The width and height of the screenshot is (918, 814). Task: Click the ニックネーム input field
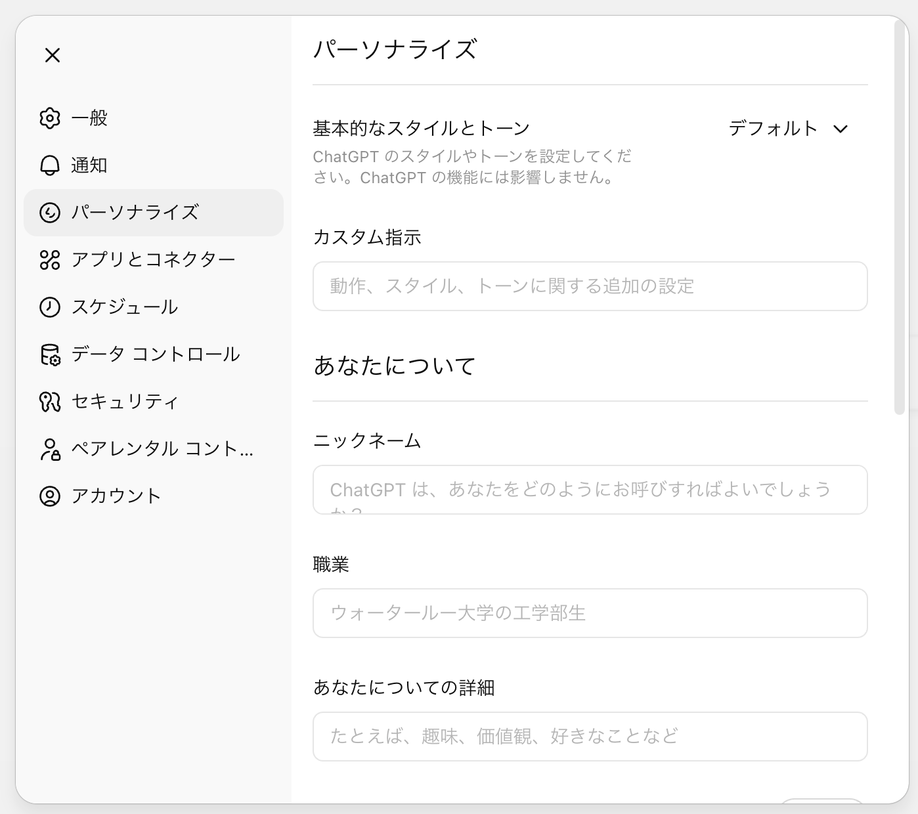click(590, 490)
